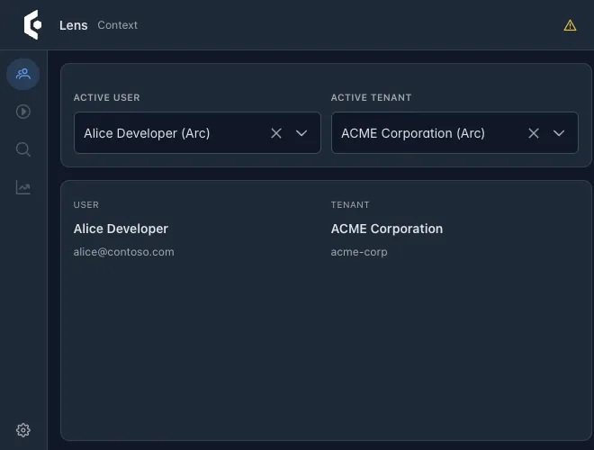Click the TENANT section label

(x=350, y=205)
